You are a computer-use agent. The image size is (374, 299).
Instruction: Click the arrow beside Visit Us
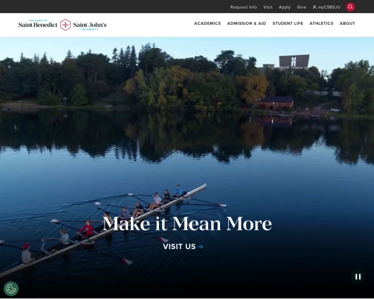200,247
